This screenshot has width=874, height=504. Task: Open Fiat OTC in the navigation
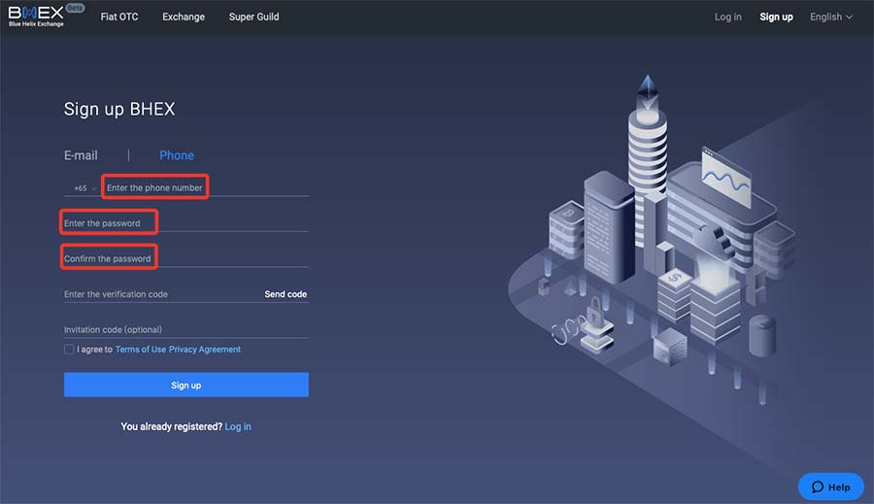coord(119,17)
